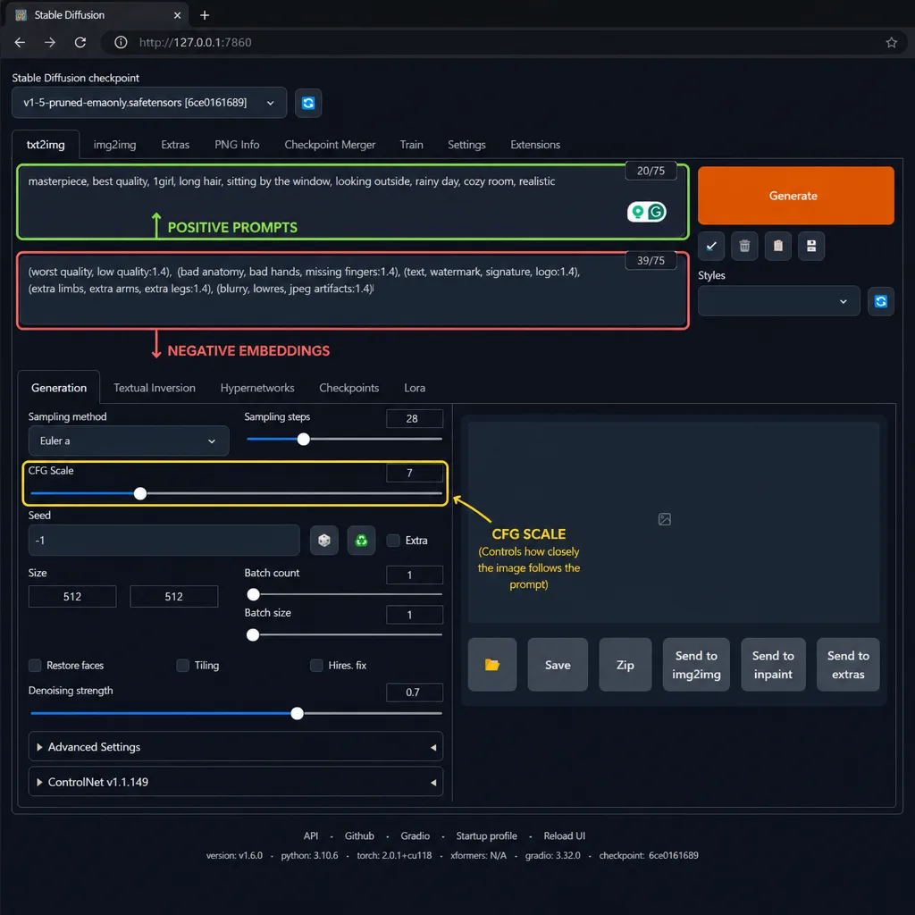The image size is (915, 915).
Task: Bookmark this page with the star
Action: 891,43
